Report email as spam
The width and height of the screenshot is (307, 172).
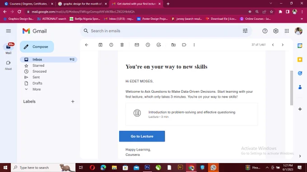[x=111, y=45]
